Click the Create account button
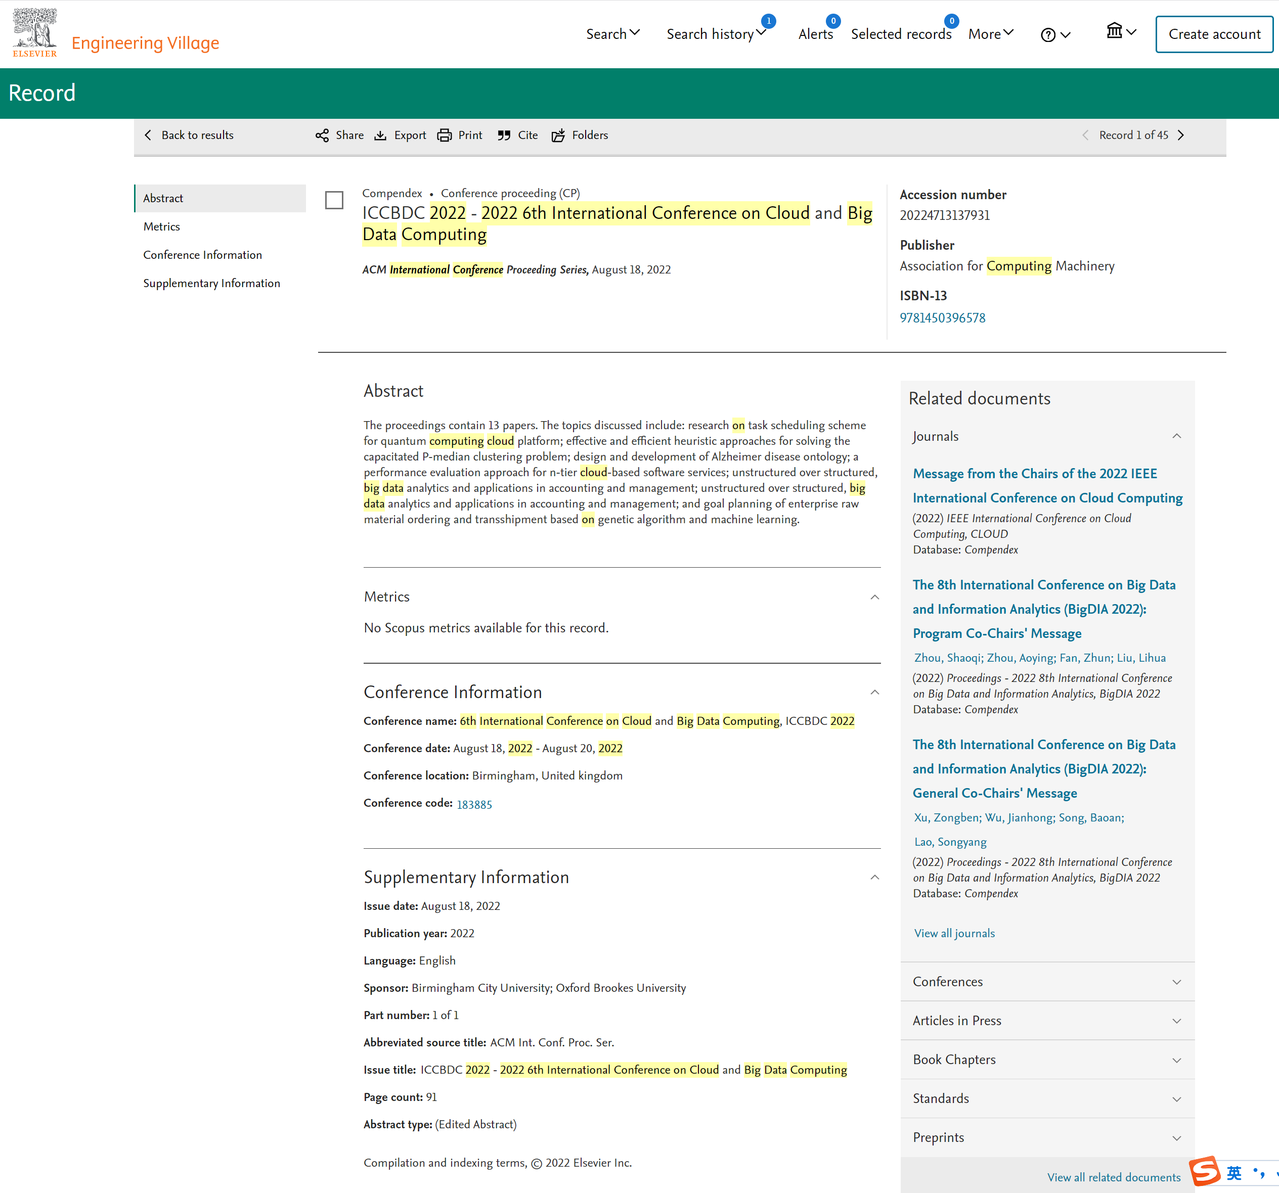This screenshot has height=1193, width=1279. pyautogui.click(x=1214, y=34)
